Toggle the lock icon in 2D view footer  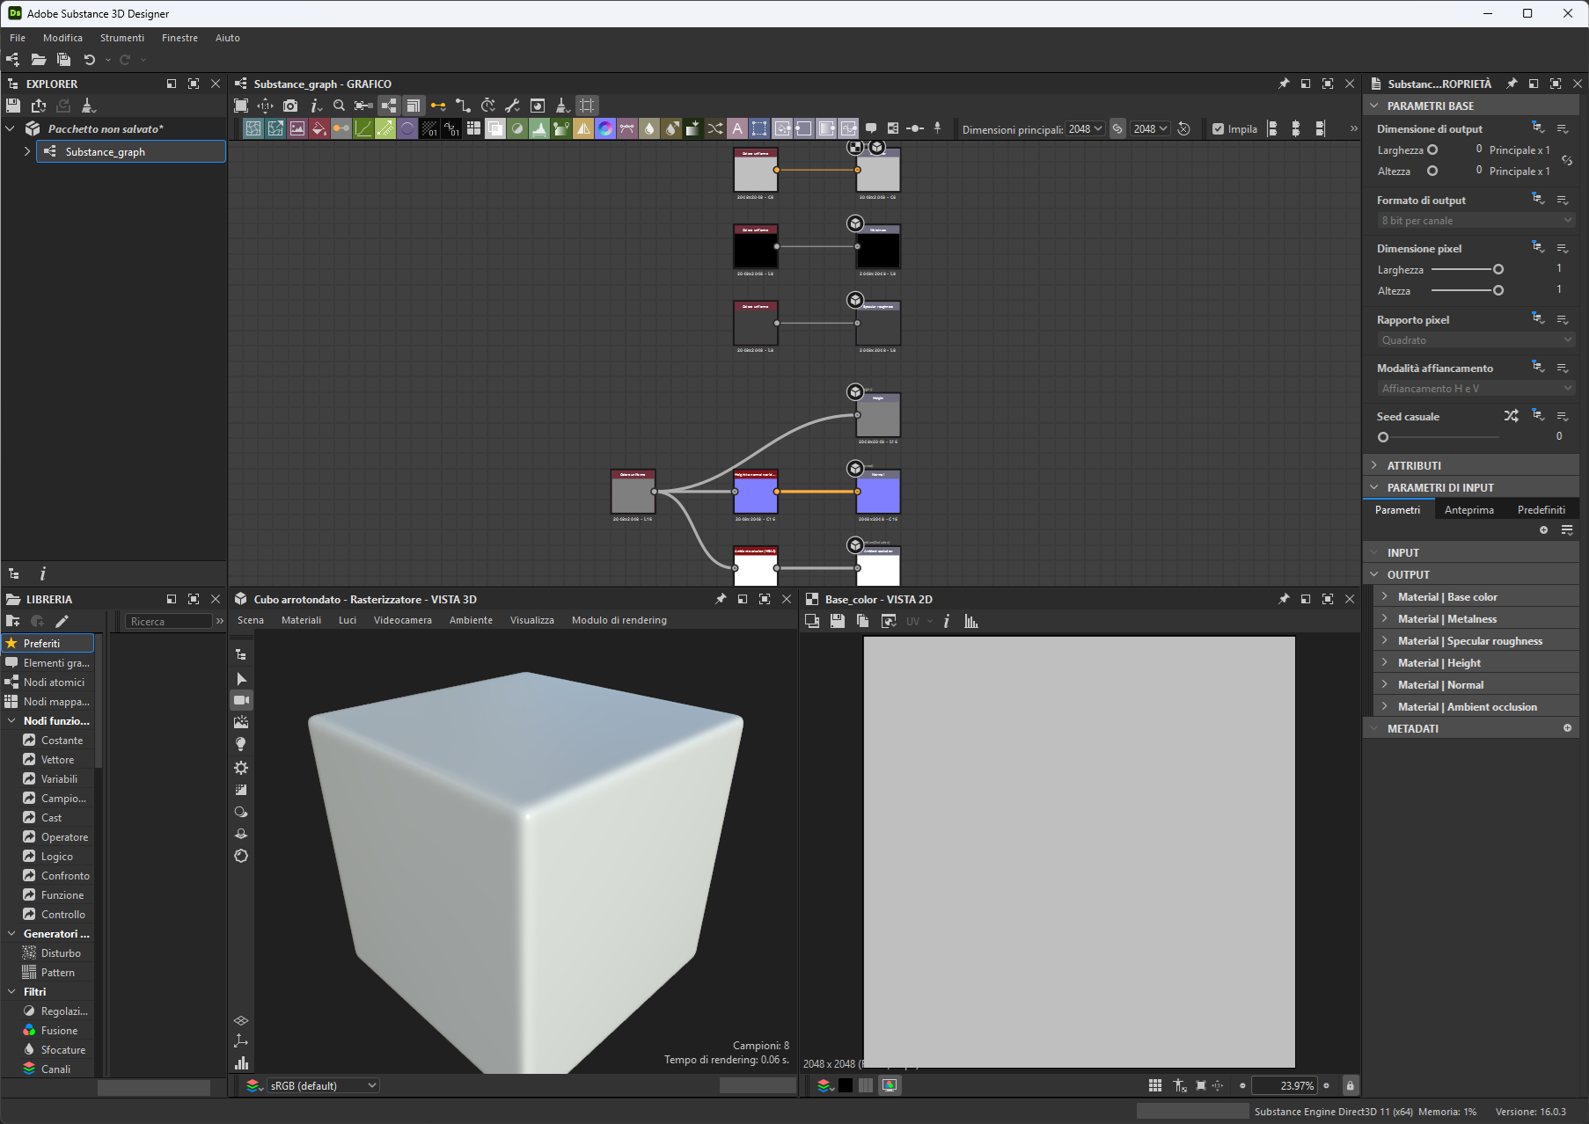[1351, 1085]
